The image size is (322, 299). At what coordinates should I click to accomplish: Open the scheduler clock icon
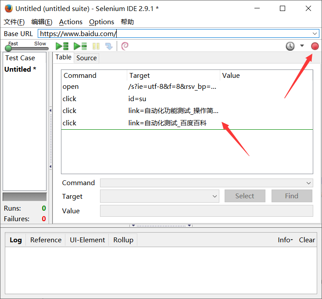pyautogui.click(x=290, y=46)
